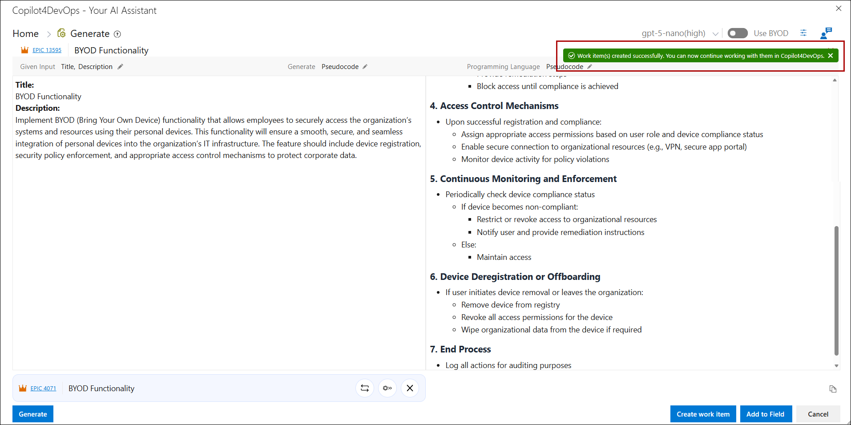Dismiss the success notification banner

click(831, 56)
